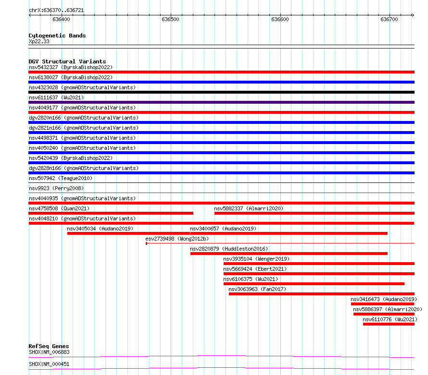Click the nsv3405034 (Audano2019) label
428x375 pixels.
tap(100, 229)
